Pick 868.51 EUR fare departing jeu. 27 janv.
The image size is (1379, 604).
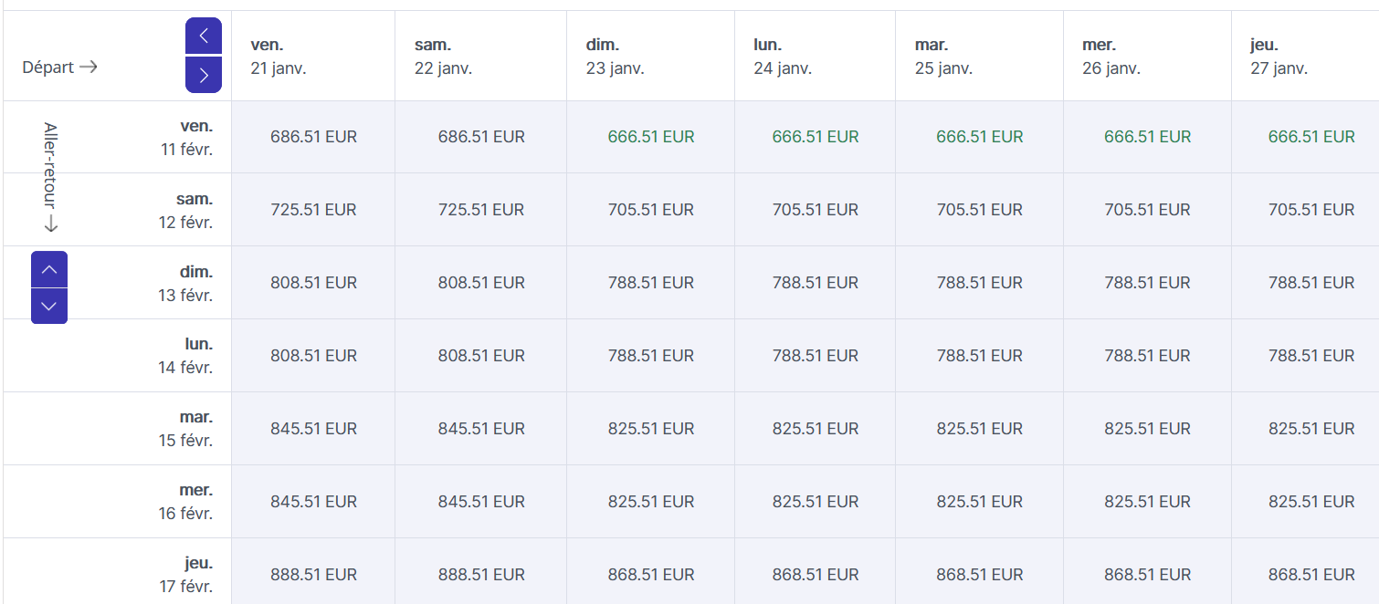[x=1311, y=575]
